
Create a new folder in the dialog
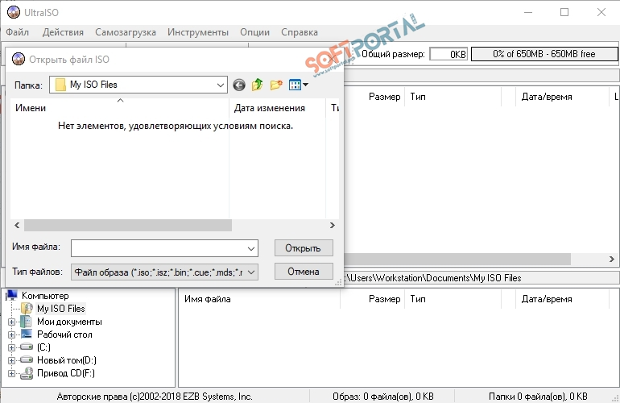click(x=276, y=85)
